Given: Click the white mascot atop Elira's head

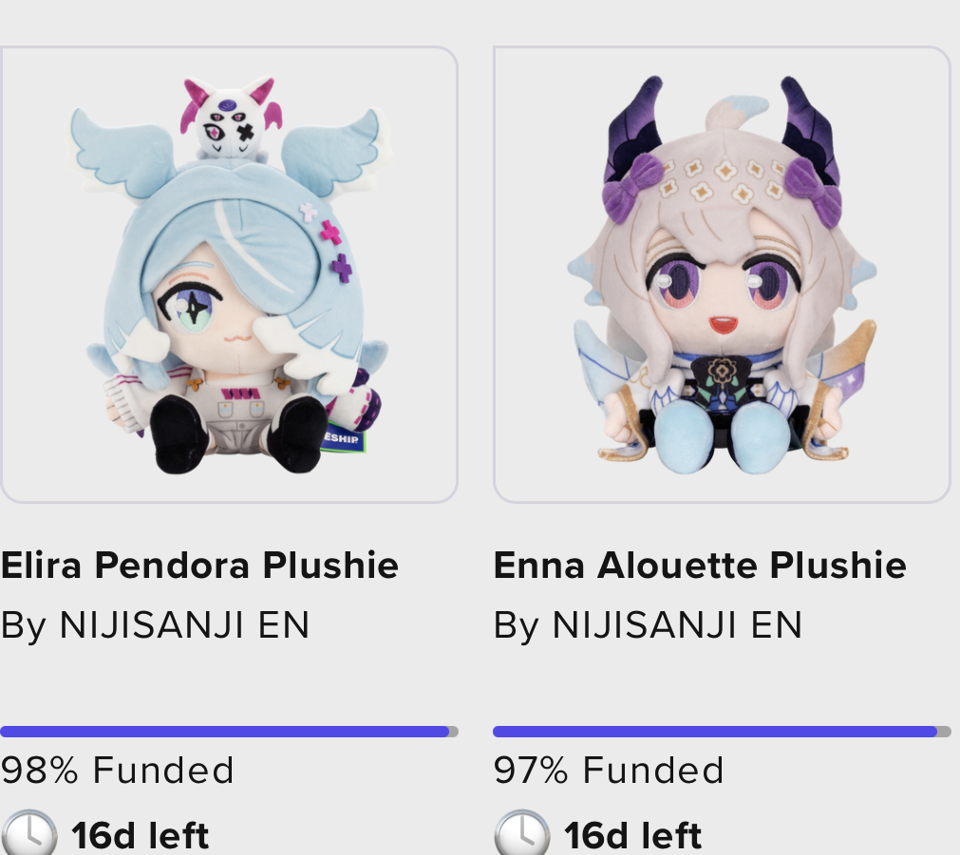Looking at the screenshot, I should coord(232,120).
